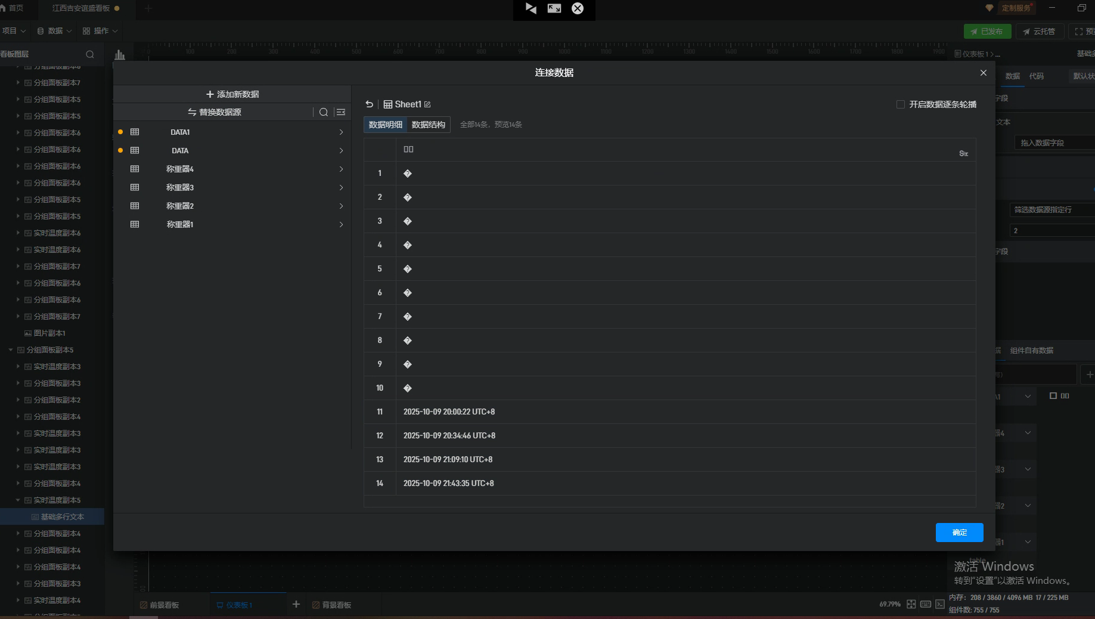Click the 确定 confirm button
The width and height of the screenshot is (1095, 619).
959,533
